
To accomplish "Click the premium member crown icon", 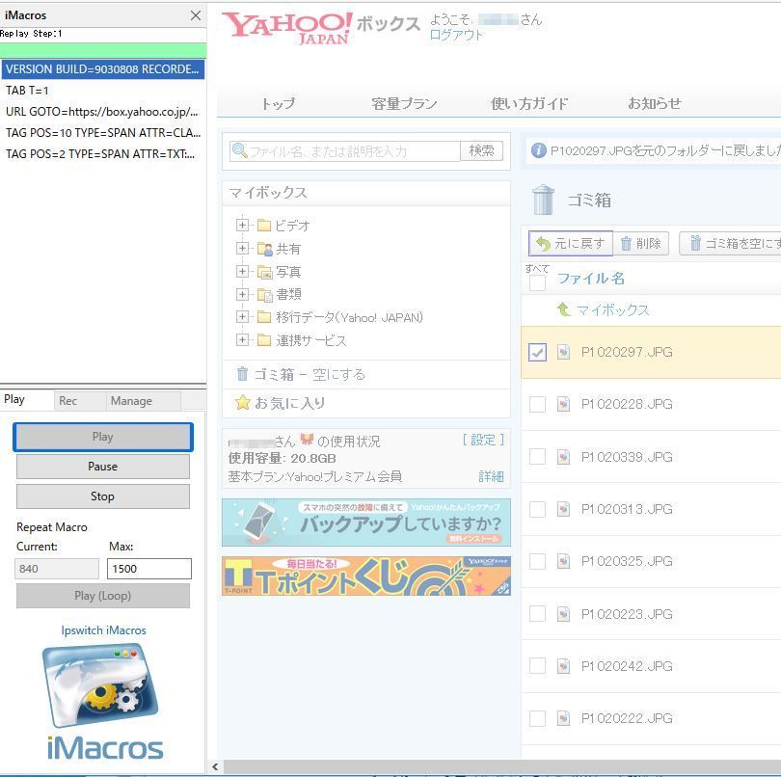I will [x=307, y=440].
